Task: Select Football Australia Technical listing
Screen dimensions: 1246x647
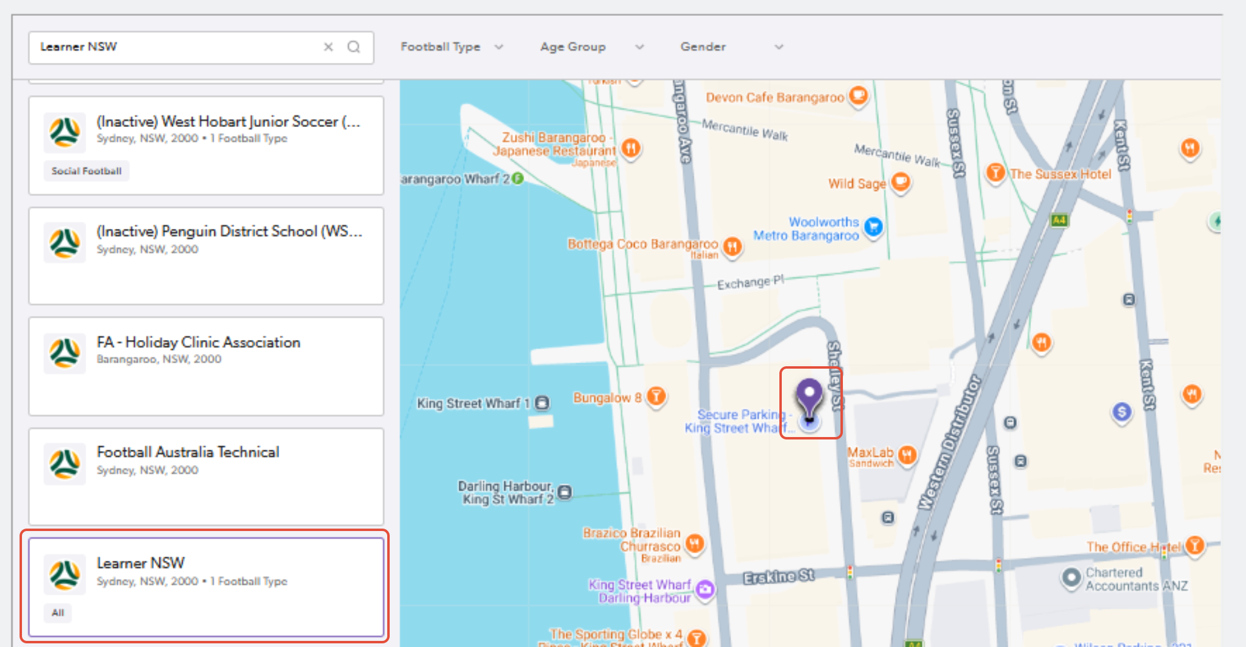Action: coord(206,476)
